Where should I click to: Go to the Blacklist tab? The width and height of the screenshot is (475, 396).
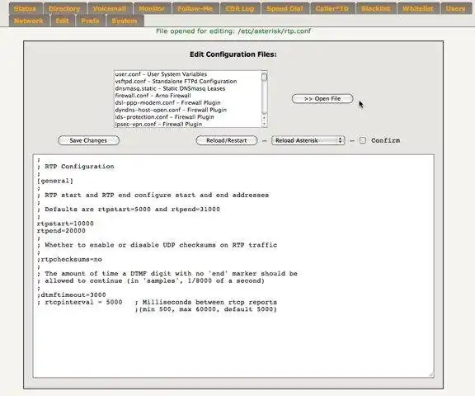pos(376,9)
